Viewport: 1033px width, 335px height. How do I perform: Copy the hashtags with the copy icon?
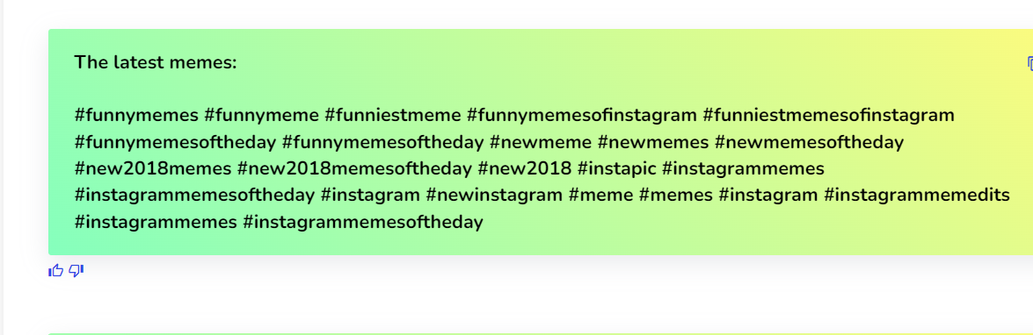(1029, 63)
